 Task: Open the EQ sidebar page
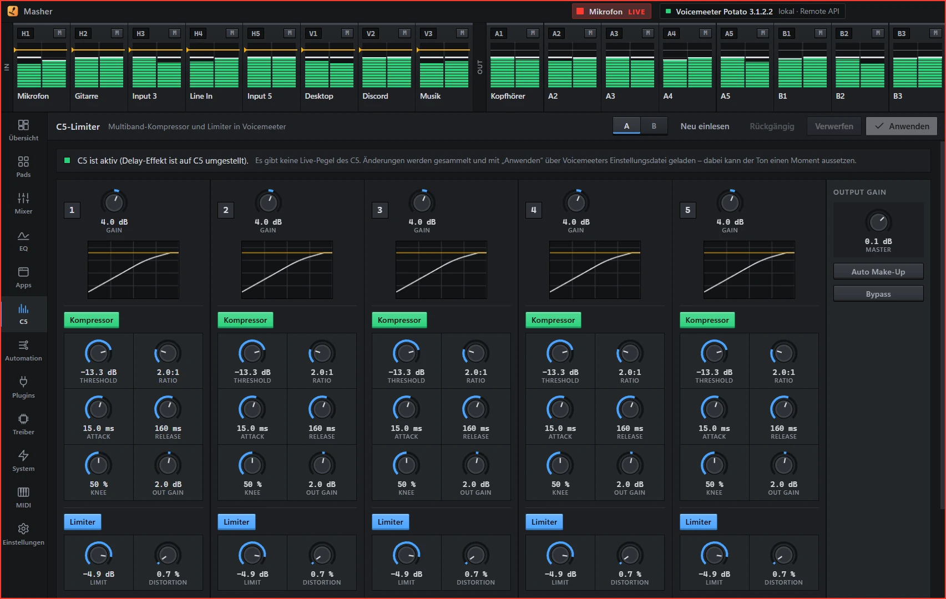(23, 241)
